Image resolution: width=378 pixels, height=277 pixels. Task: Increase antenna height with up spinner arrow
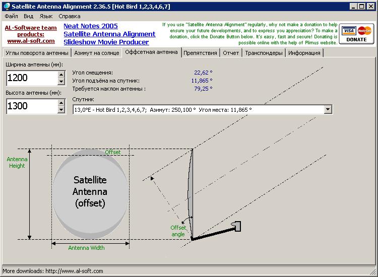pyautogui.click(x=61, y=103)
